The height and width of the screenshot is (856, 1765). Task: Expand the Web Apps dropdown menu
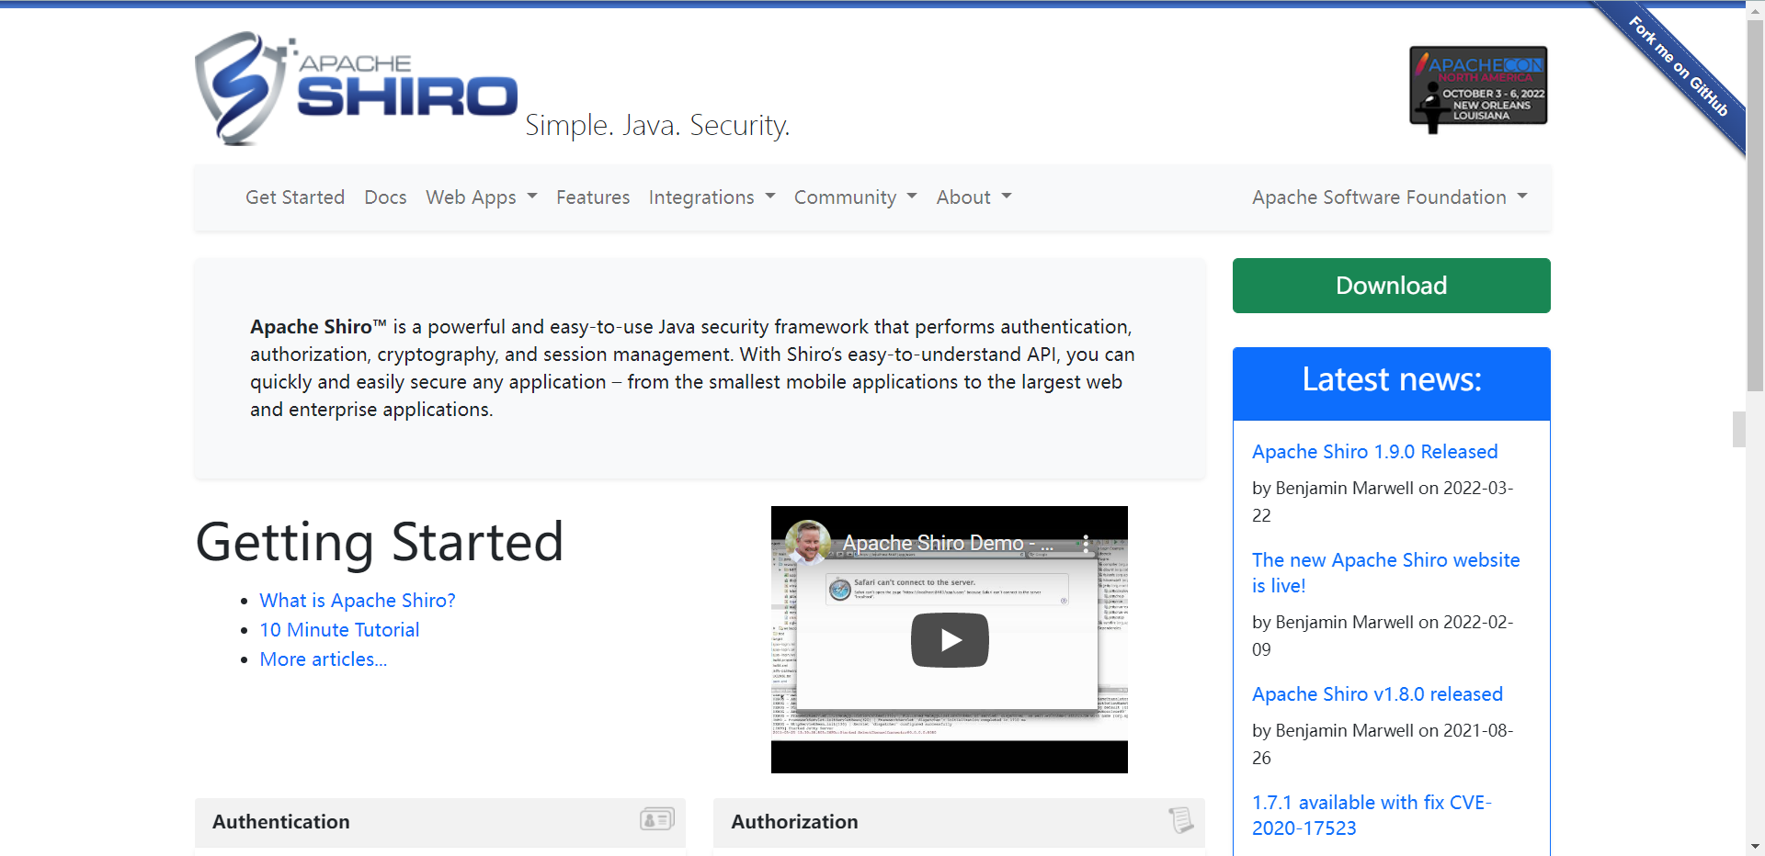click(x=482, y=197)
